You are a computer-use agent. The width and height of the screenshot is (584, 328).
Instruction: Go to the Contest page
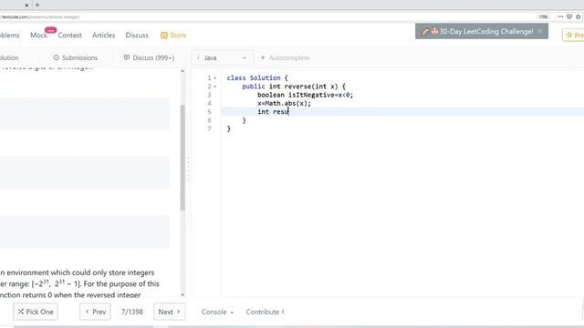click(x=69, y=35)
